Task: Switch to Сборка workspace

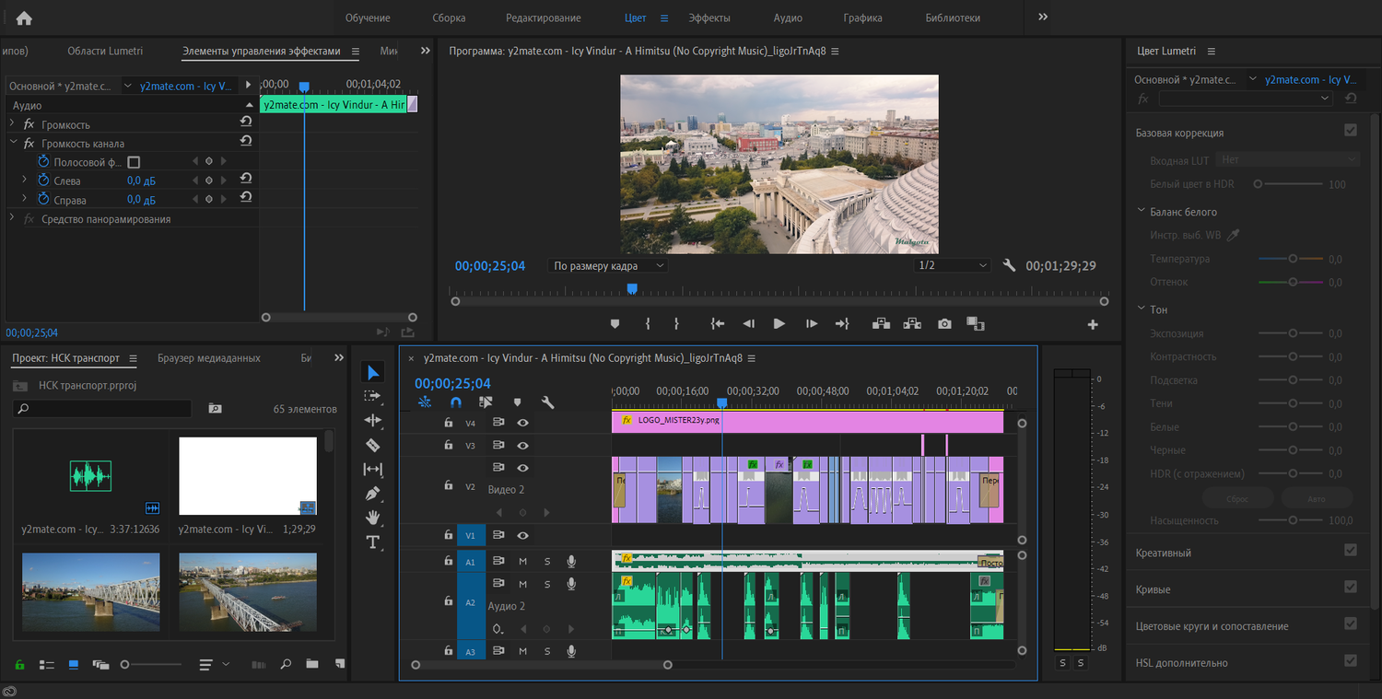Action: tap(449, 17)
